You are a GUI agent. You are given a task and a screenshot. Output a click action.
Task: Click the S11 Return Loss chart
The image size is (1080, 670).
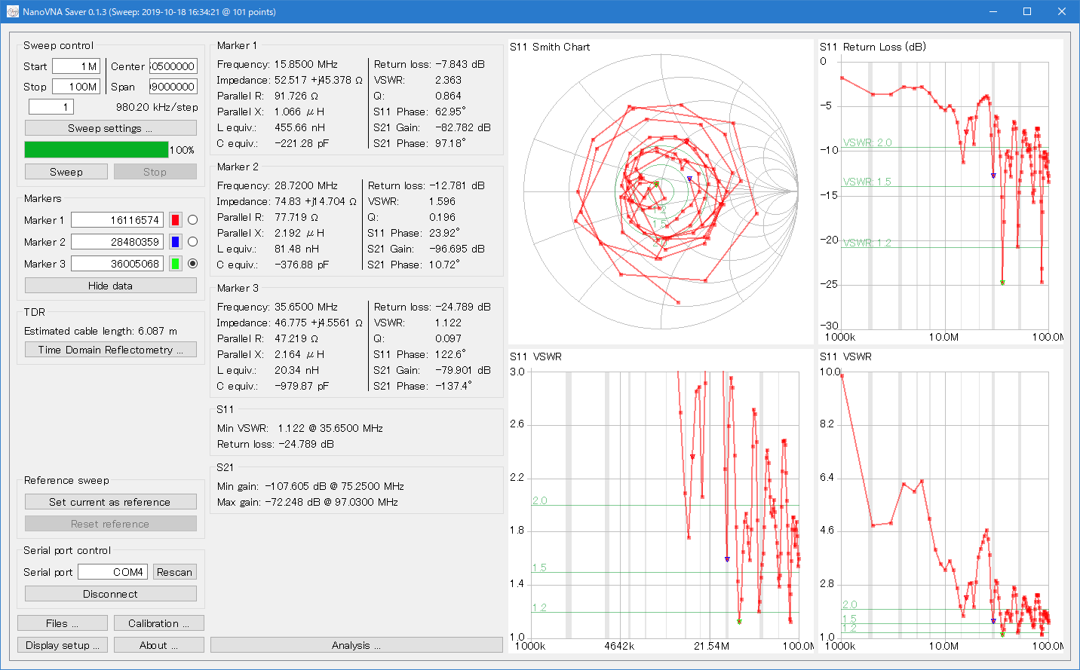[940, 191]
